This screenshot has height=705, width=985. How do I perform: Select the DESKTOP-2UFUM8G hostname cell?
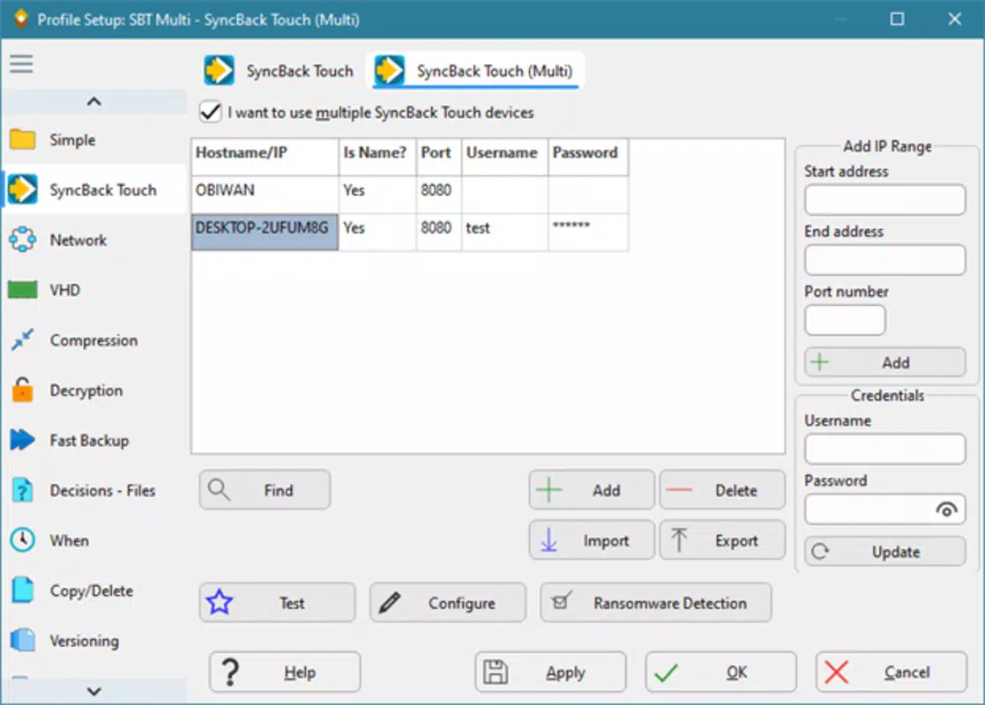265,233
